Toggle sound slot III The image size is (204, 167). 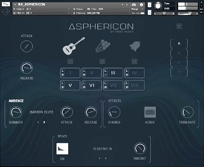click(113, 73)
